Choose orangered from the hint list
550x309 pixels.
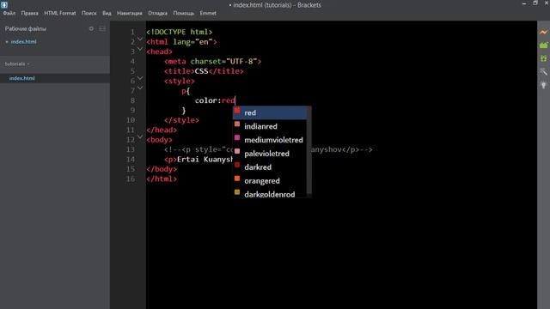click(x=270, y=181)
